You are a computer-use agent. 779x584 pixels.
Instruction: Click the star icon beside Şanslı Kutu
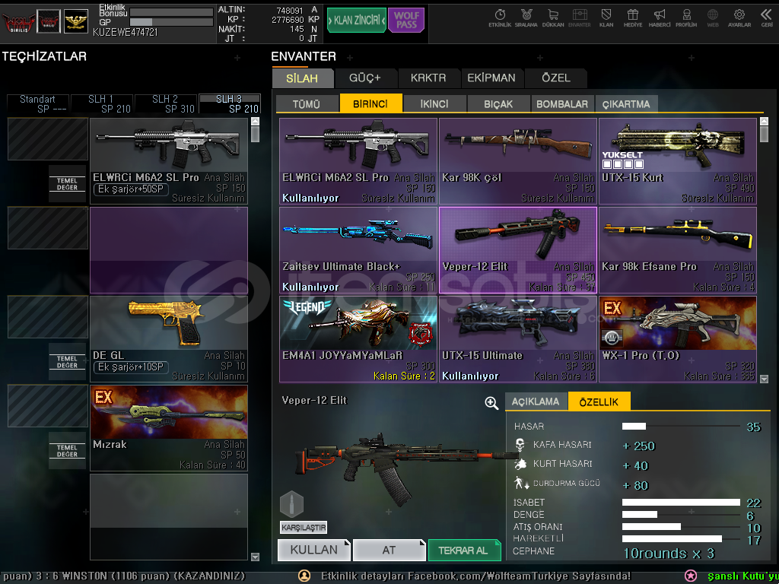click(691, 576)
